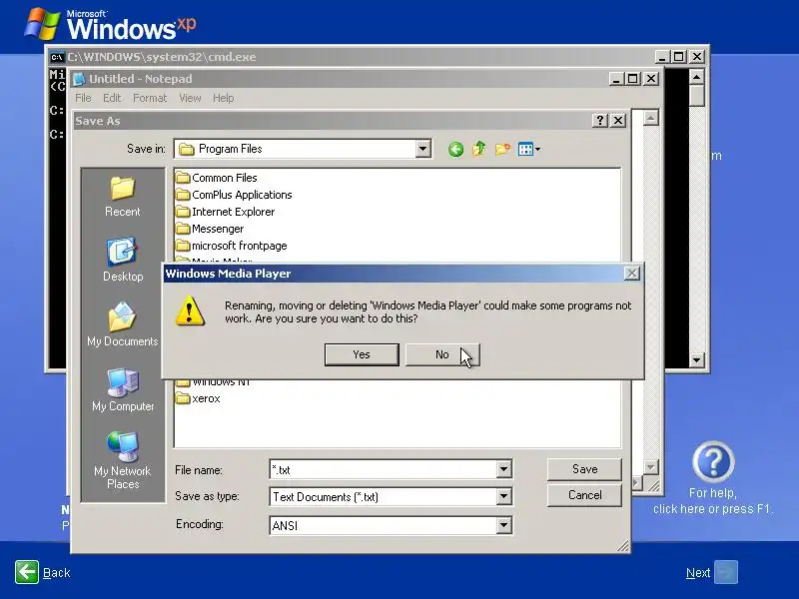Minimize the cmd.exe window

coord(661,57)
